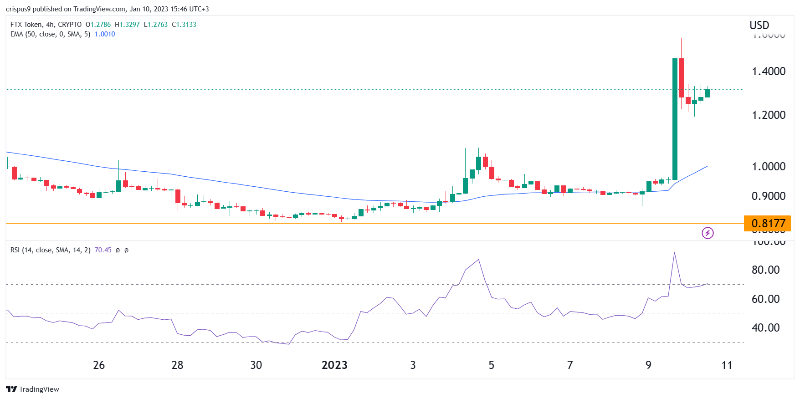The height and width of the screenshot is (399, 800).
Task: Select the orange 0.8177 price label
Action: click(768, 223)
